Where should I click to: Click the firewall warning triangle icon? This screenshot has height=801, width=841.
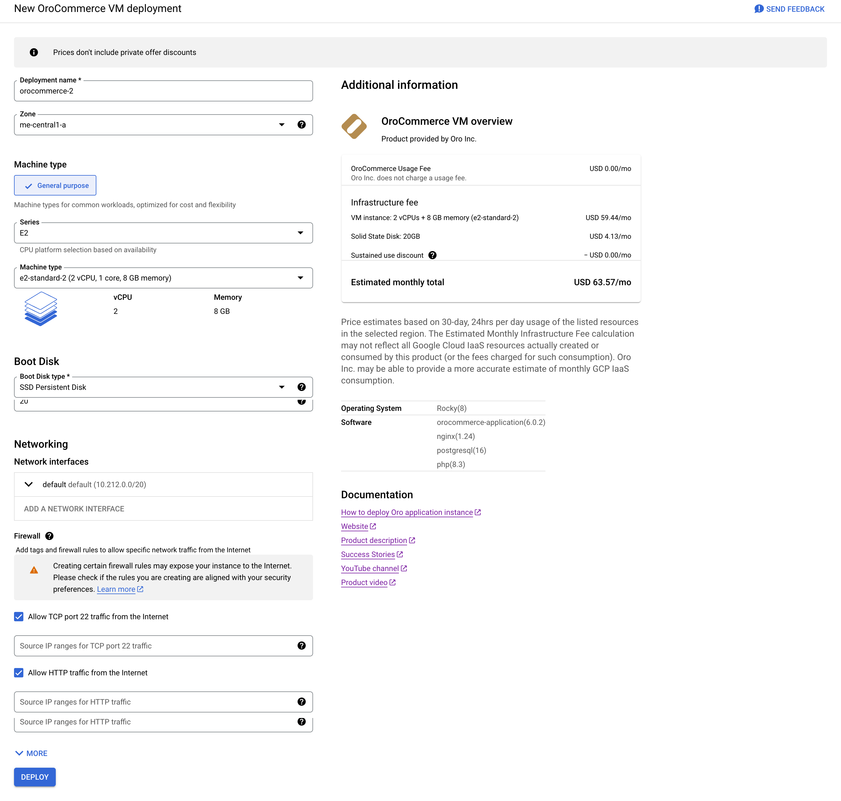[34, 570]
